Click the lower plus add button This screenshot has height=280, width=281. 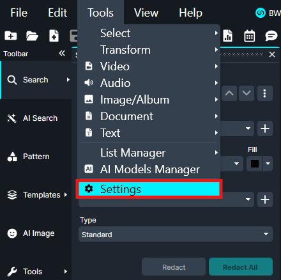(265, 199)
